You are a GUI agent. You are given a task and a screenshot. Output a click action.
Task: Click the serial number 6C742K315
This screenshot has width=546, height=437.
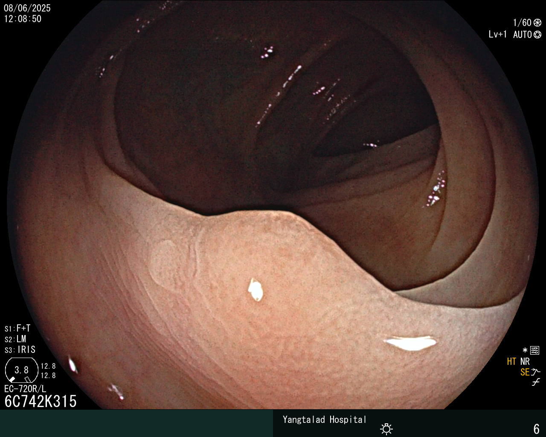click(41, 402)
